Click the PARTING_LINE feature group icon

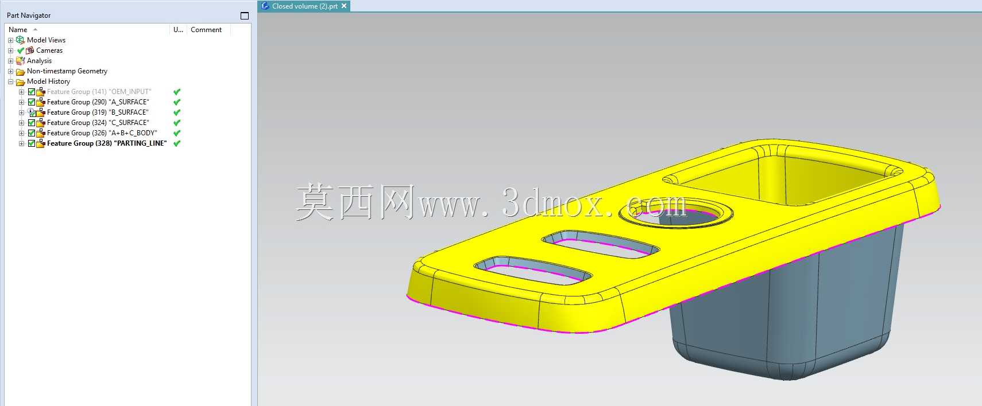41,143
